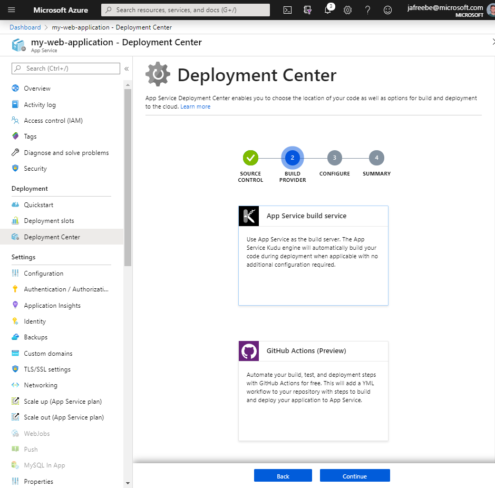The image size is (495, 488).
Task: Click the feedback smiley icon
Action: click(x=387, y=10)
